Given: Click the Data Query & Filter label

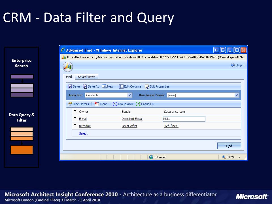Looking at the screenshot, I should point(22,117).
